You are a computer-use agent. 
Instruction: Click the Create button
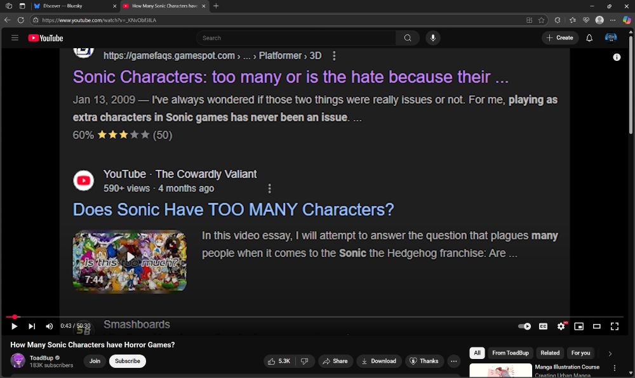[559, 37]
